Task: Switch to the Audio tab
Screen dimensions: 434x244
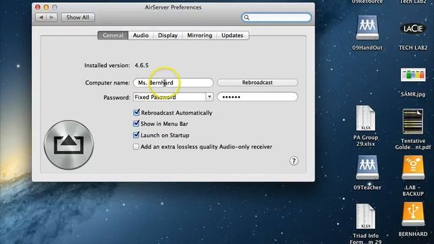Action: tap(140, 35)
